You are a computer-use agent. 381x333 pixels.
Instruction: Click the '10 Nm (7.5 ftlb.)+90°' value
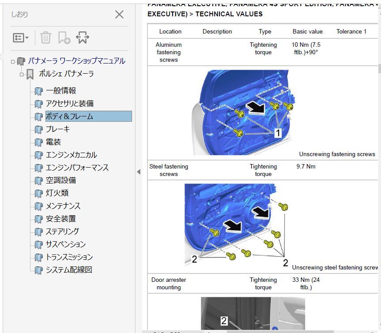[x=306, y=49]
